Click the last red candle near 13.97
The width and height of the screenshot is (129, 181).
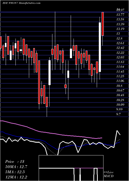pyautogui.click(x=103, y=24)
